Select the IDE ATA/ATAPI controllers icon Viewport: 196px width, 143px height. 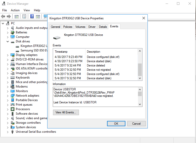click(x=13, y=68)
